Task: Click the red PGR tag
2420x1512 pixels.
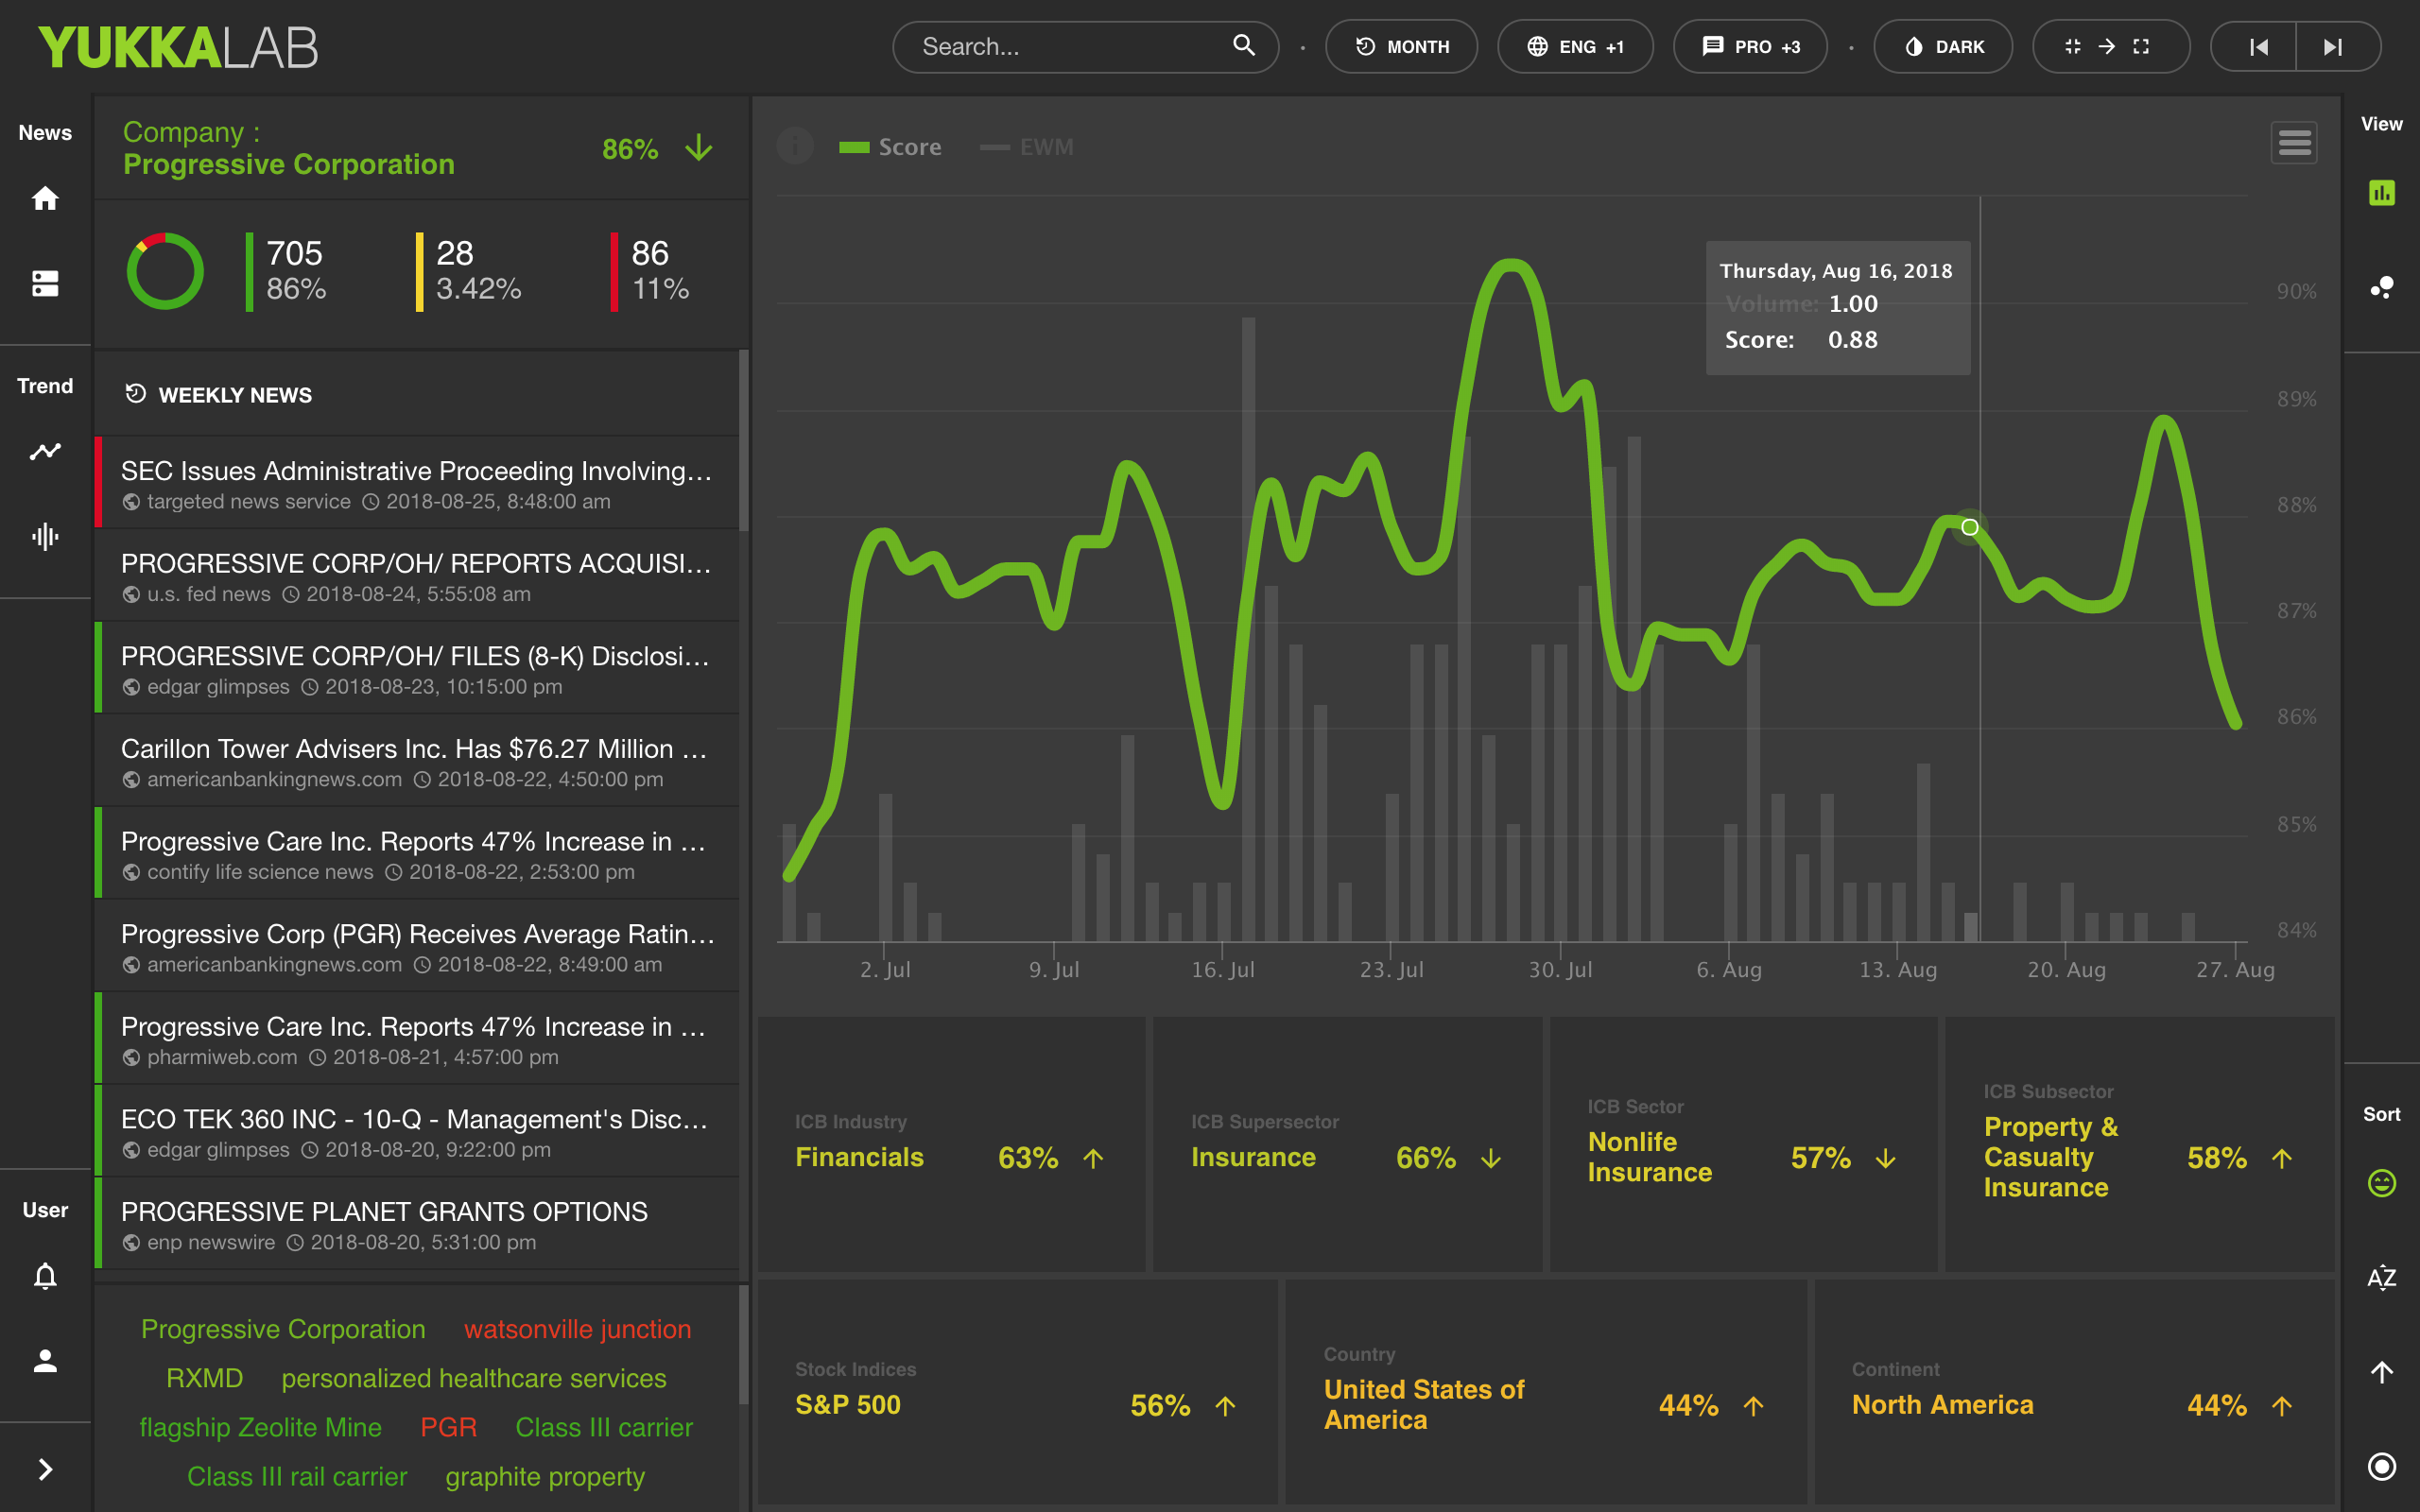Action: click(x=448, y=1427)
